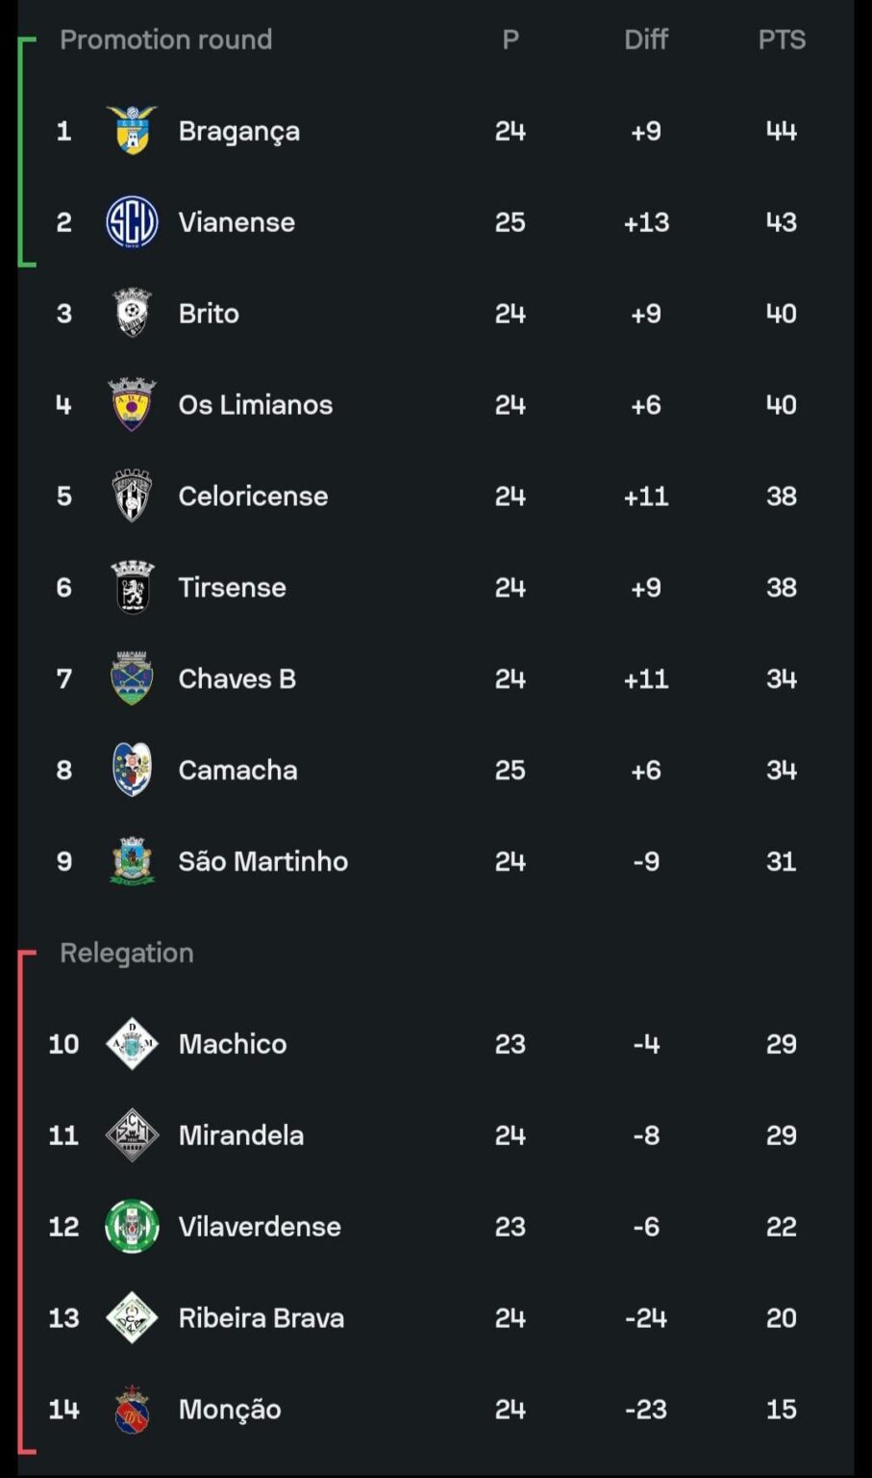Viewport: 872px width, 1478px height.
Task: Open Vilaverdense standings details
Action: click(258, 1226)
